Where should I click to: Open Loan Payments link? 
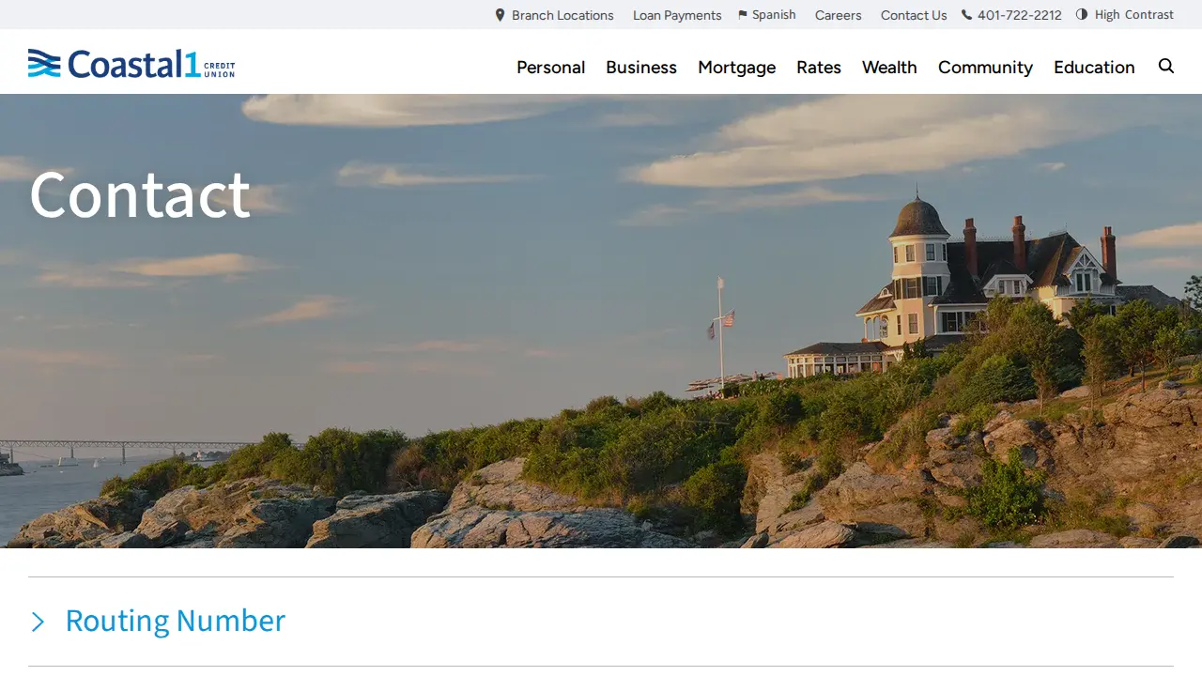click(x=677, y=15)
